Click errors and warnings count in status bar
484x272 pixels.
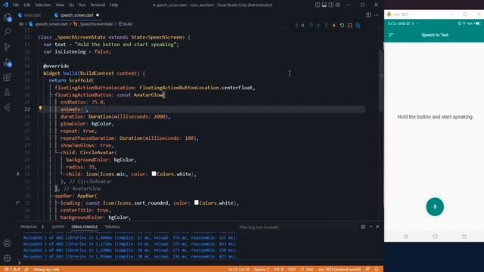12,269
